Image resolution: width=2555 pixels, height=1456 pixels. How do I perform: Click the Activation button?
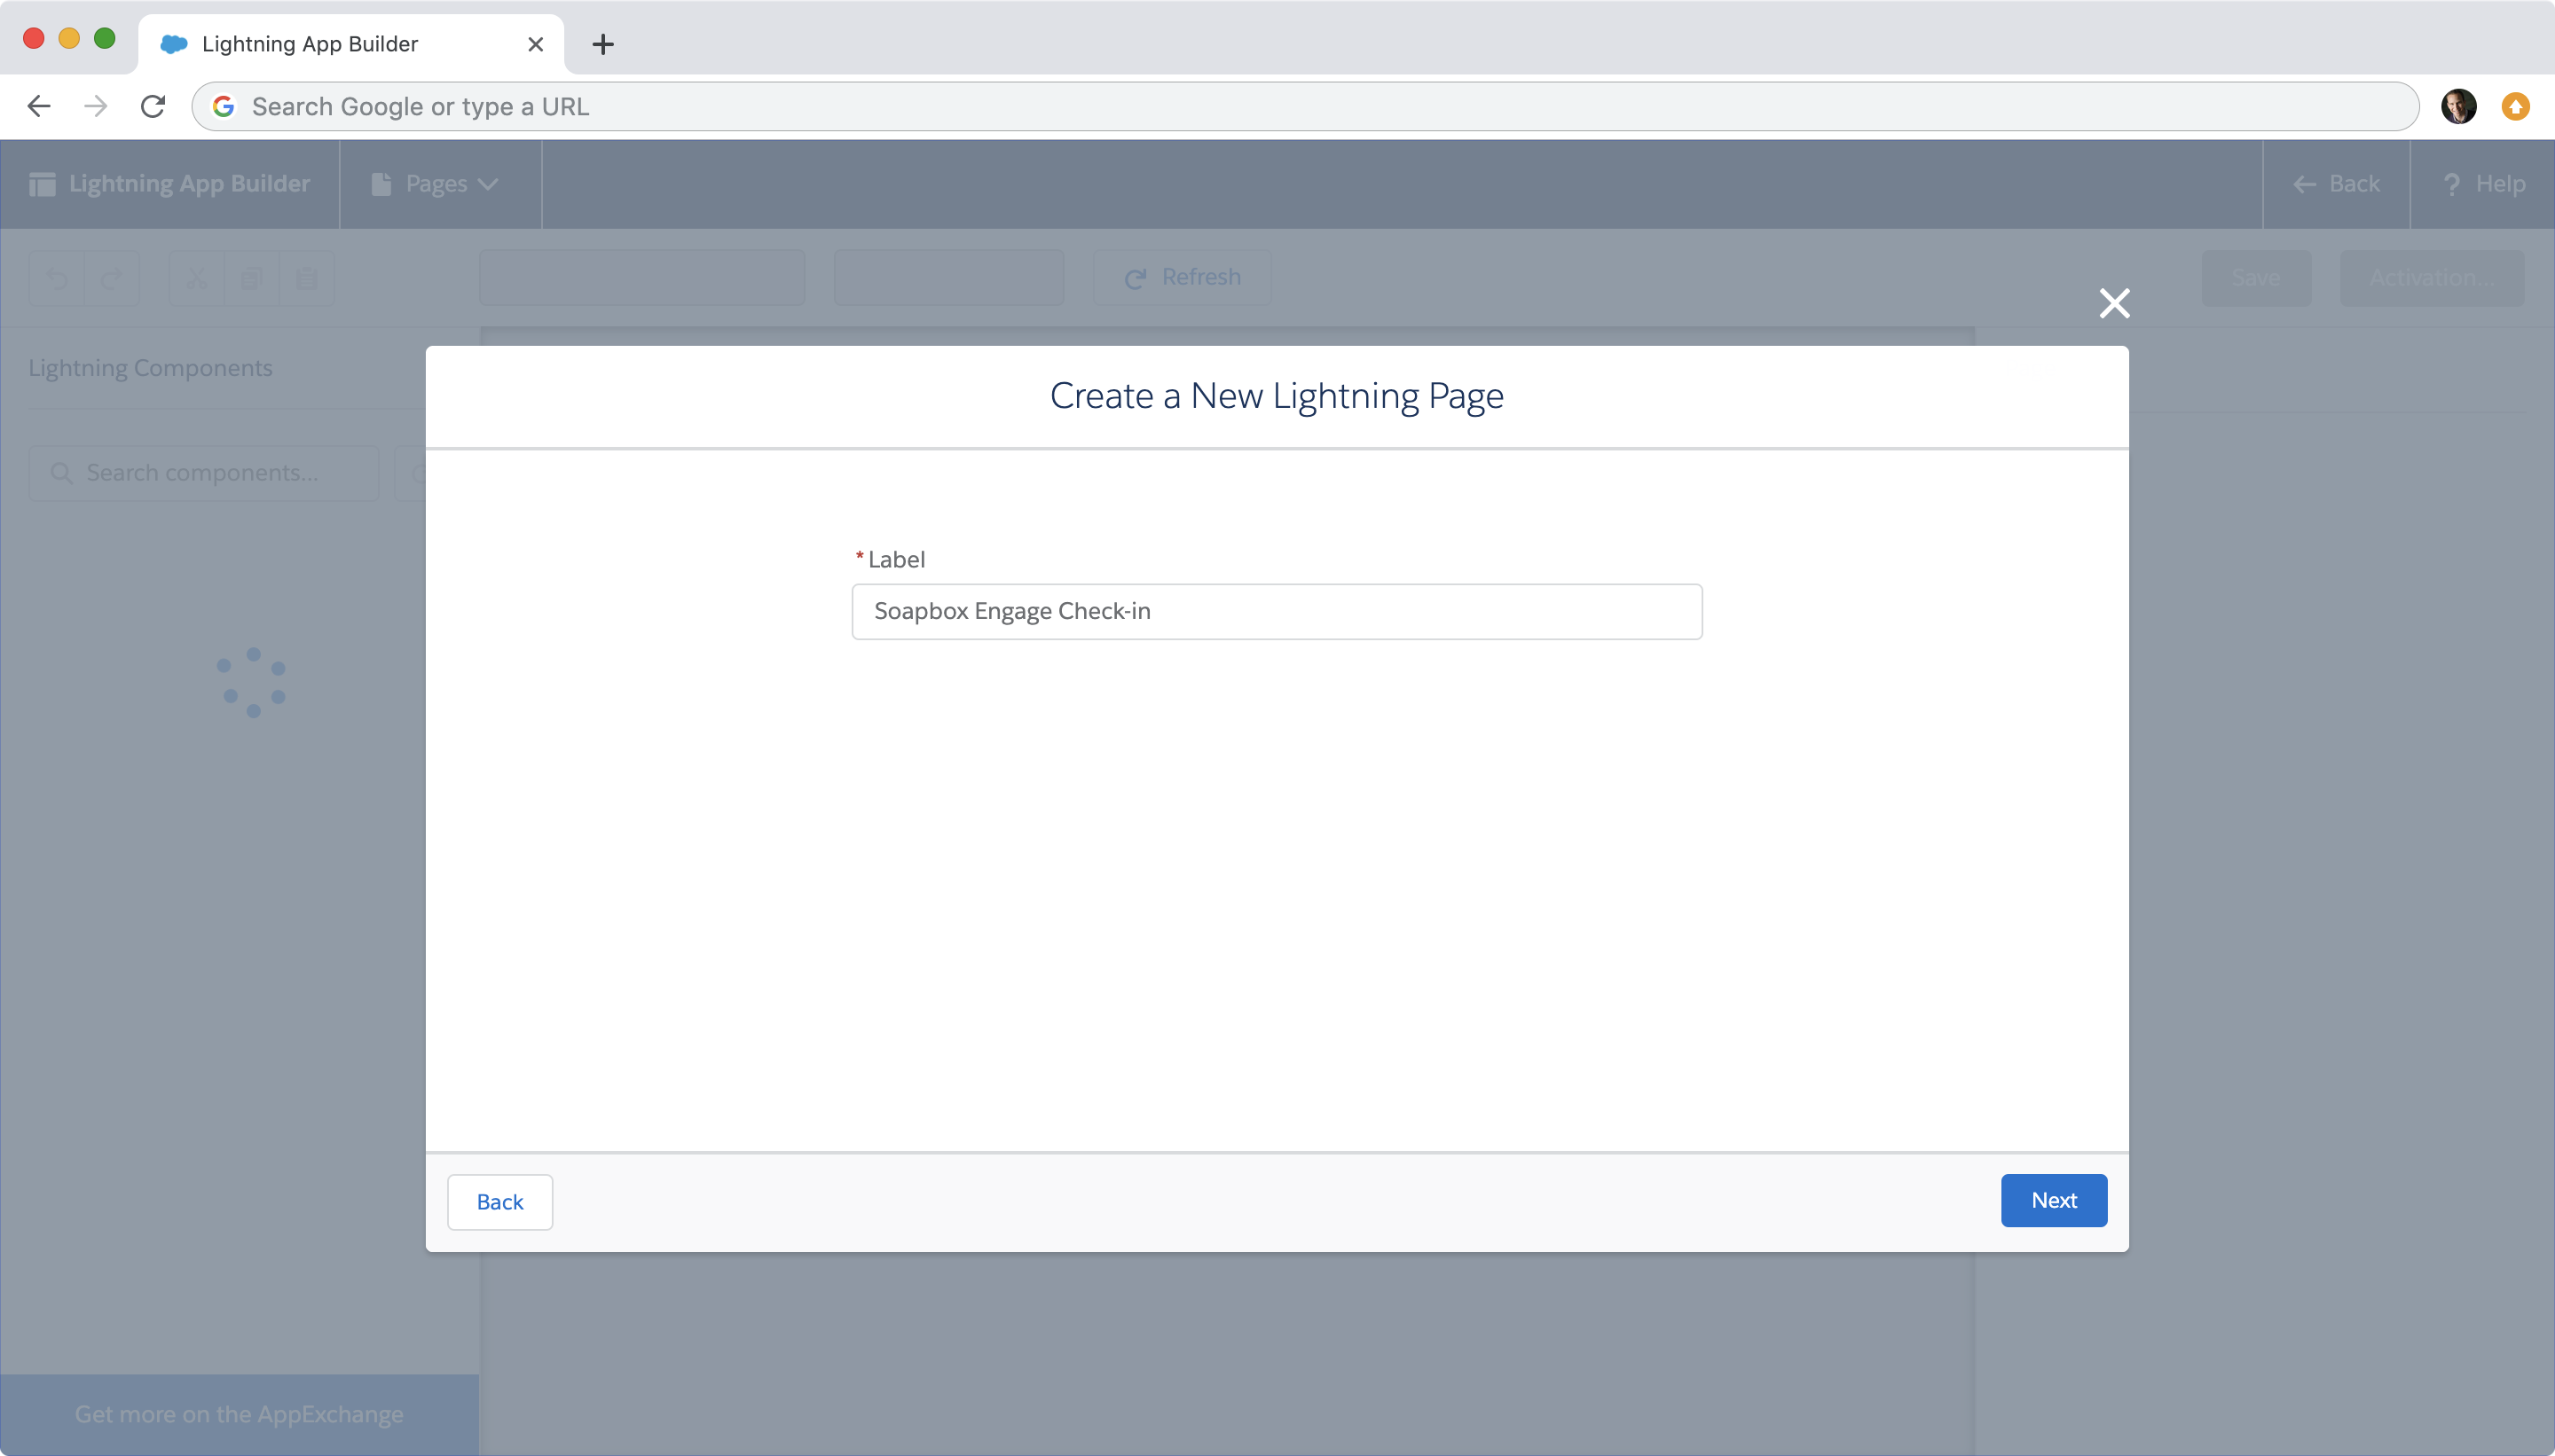pyautogui.click(x=2431, y=278)
